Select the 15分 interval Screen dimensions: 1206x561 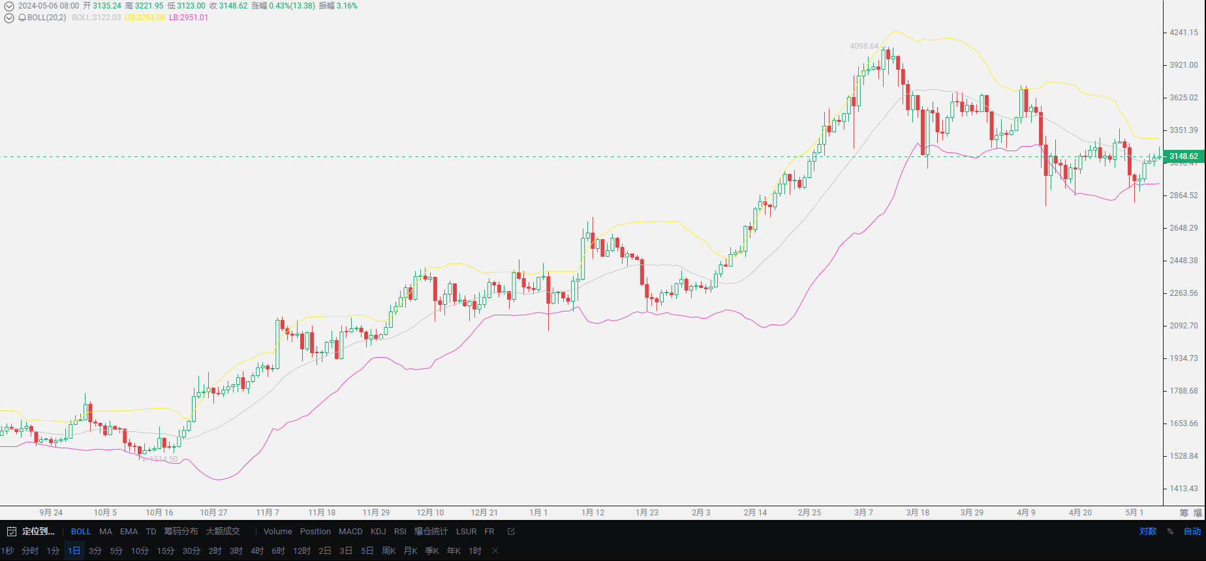point(166,551)
